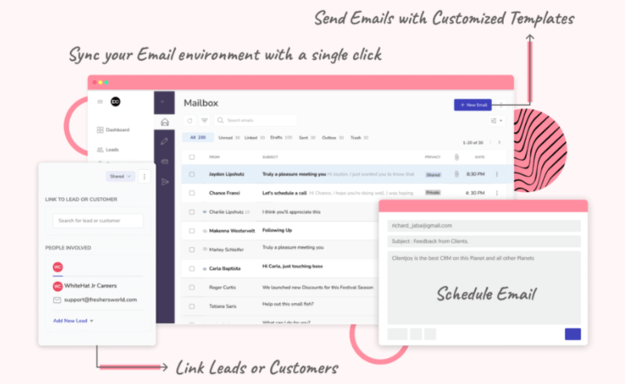
Task: Open email 'Hi Carla, just touching base'
Action: [x=292, y=267]
